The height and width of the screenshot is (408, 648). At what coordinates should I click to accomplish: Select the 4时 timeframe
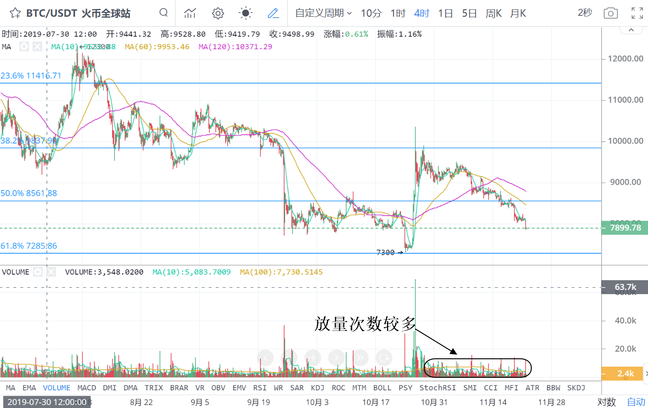tap(422, 13)
